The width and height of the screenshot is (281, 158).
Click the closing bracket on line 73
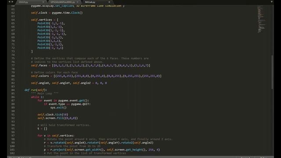point(32,51)
